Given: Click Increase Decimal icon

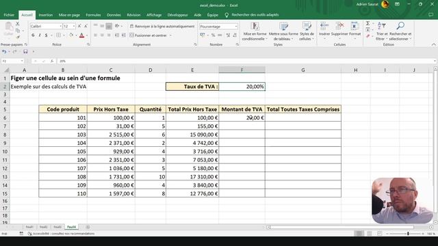Looking at the screenshot, I should (x=228, y=35).
